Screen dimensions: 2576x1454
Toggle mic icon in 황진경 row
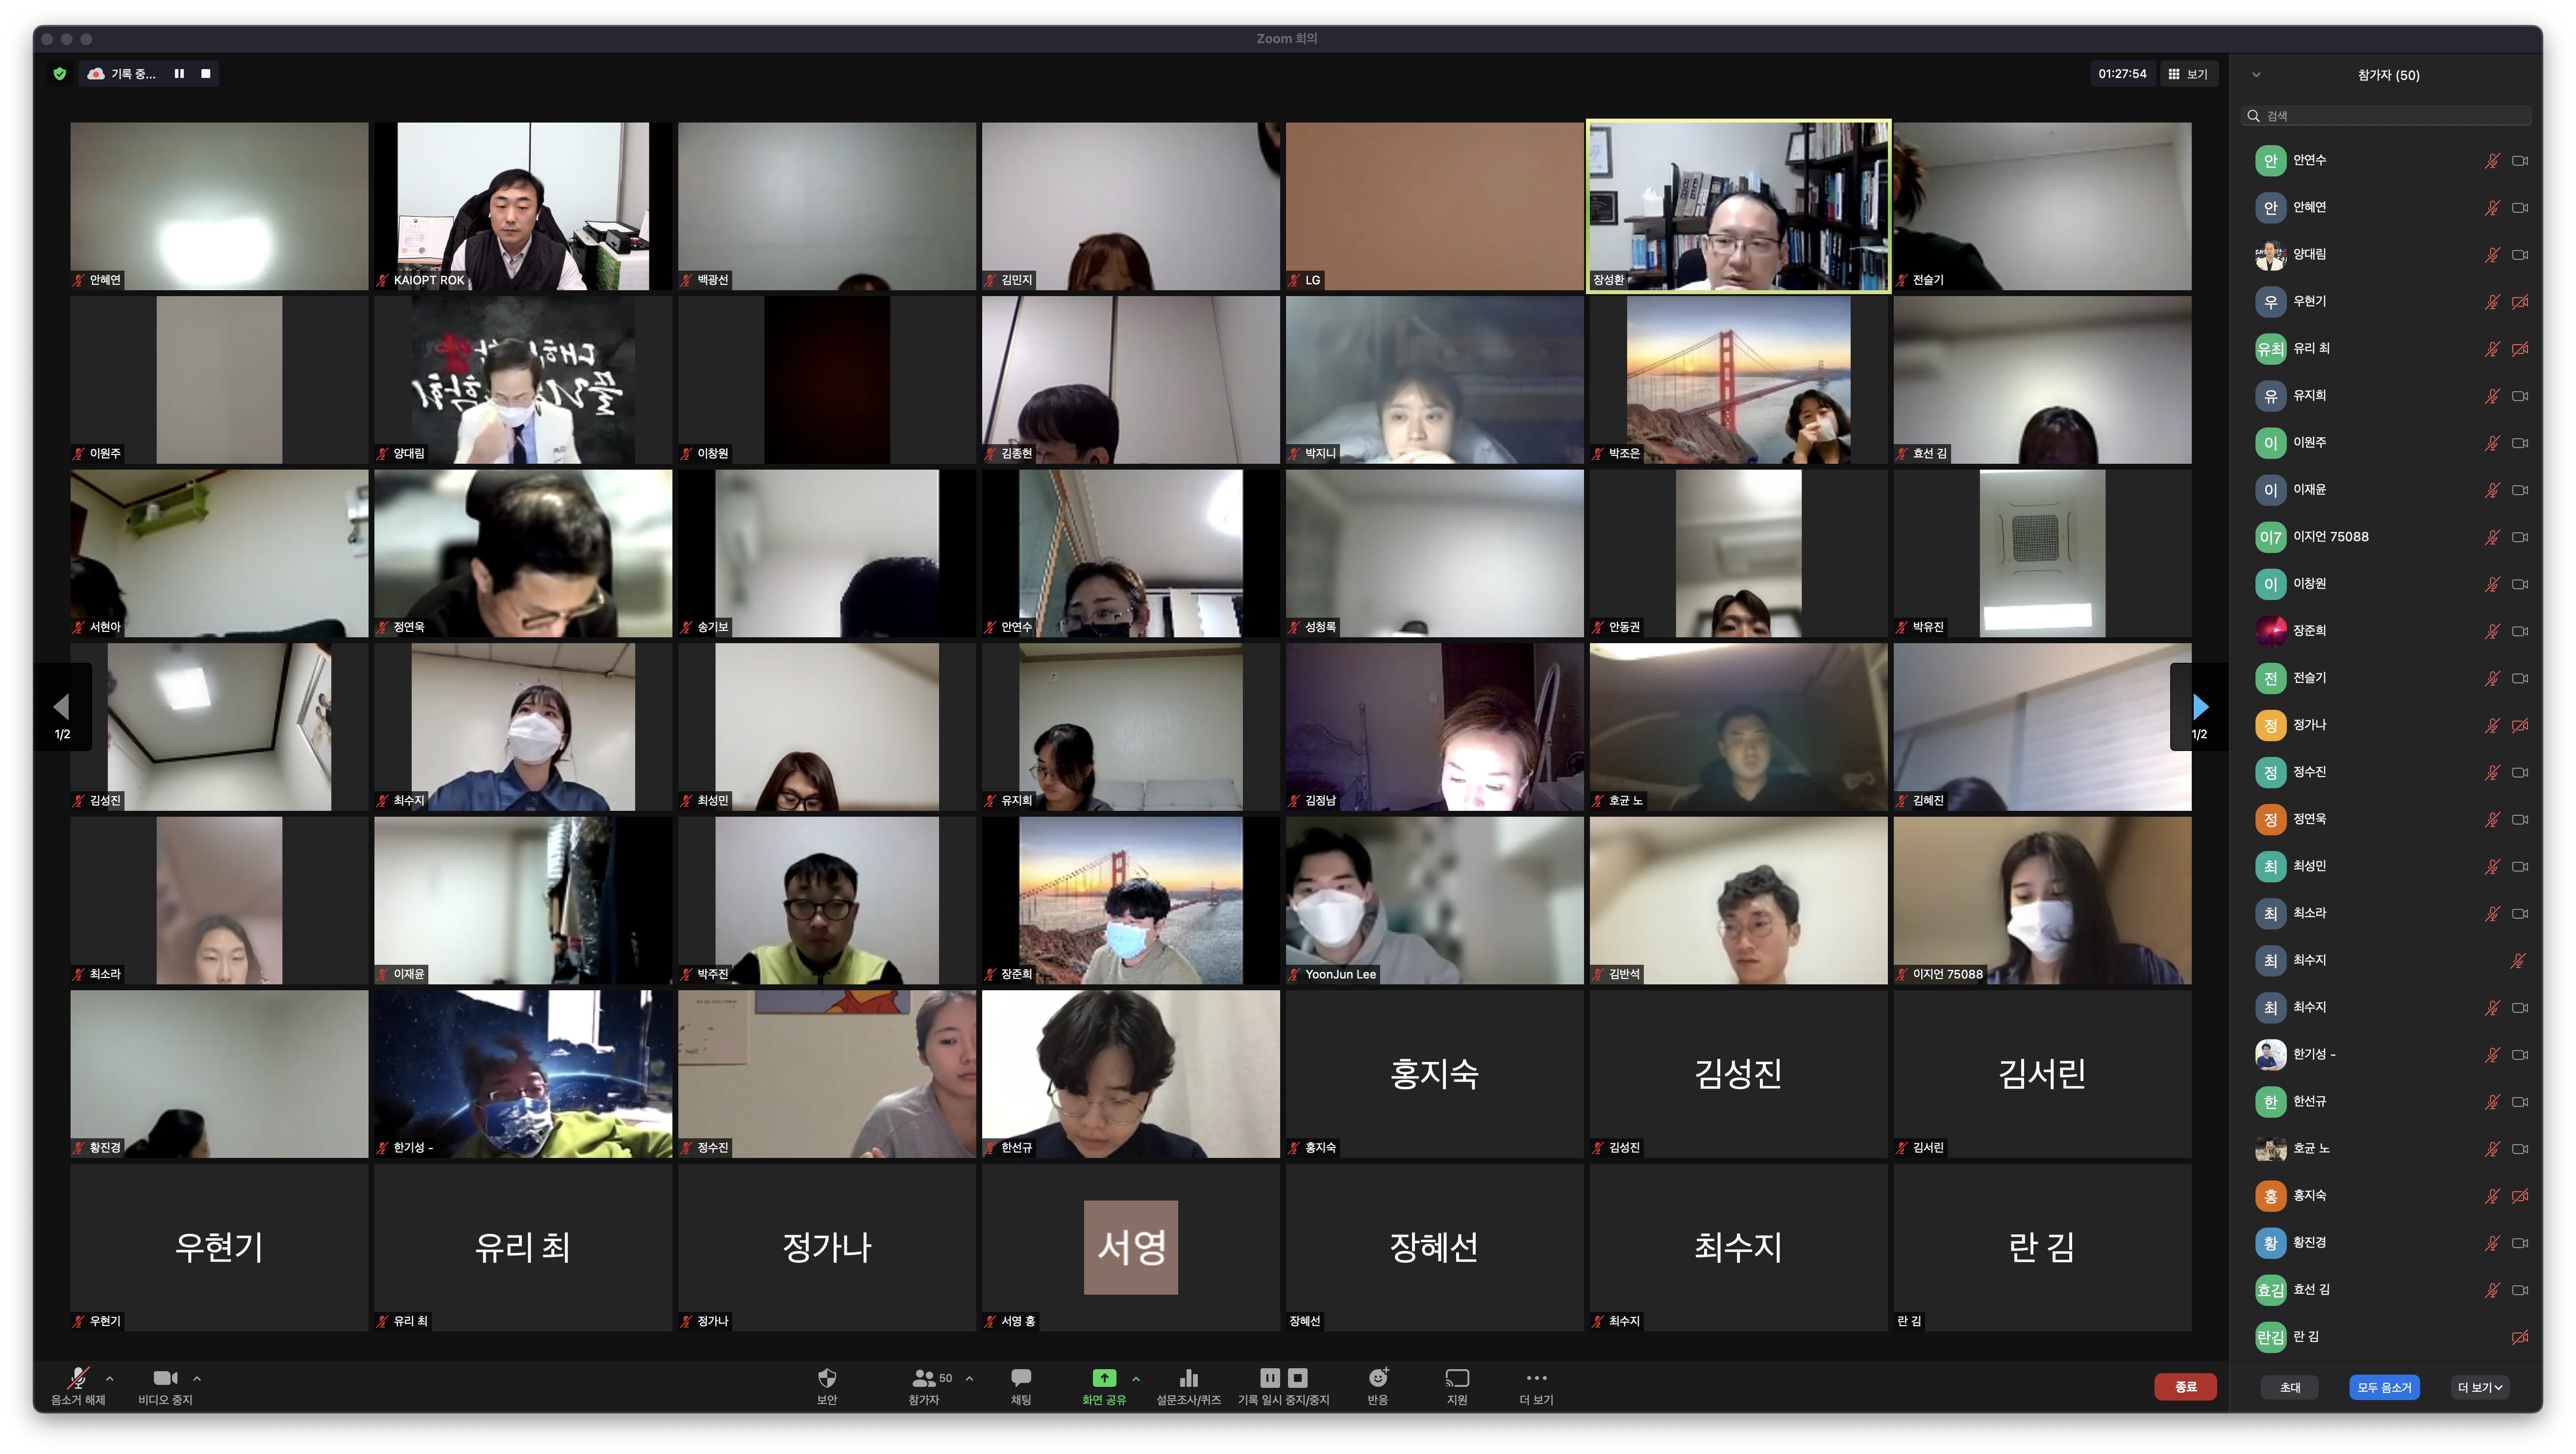(x=2492, y=1243)
